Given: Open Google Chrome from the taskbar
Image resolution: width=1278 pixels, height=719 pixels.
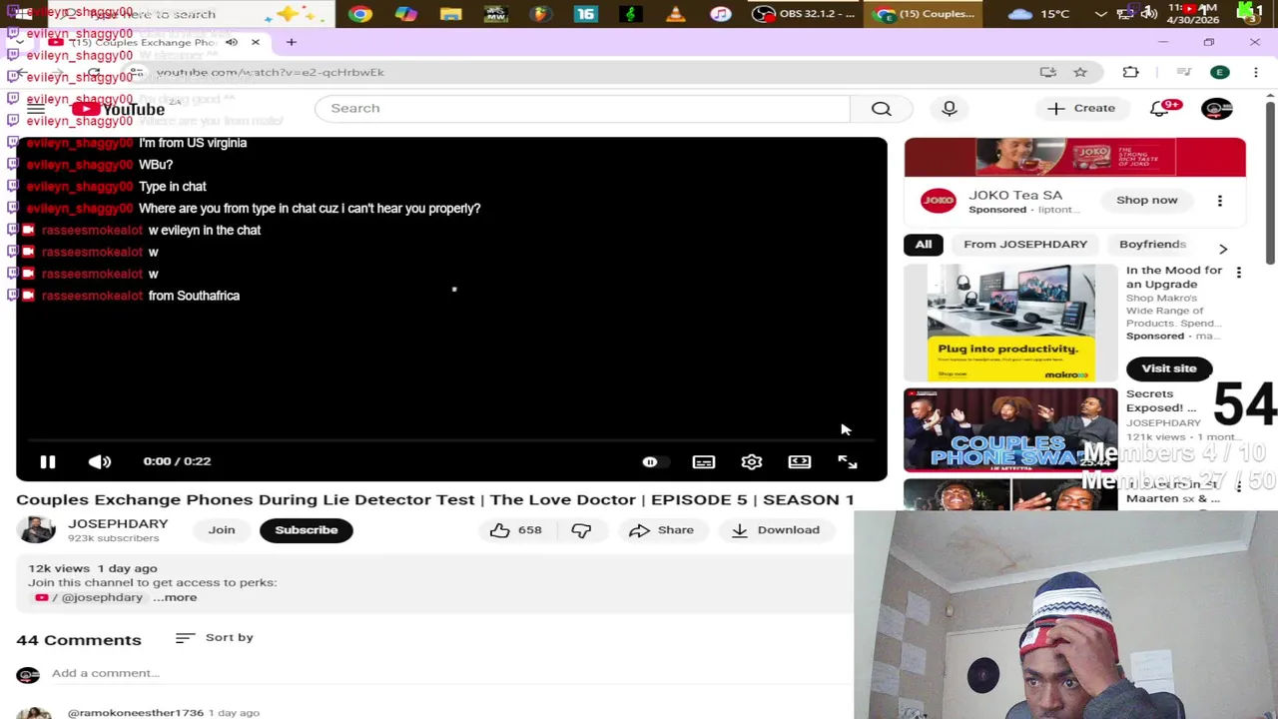Looking at the screenshot, I should (360, 14).
